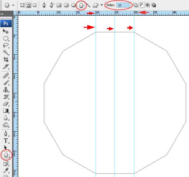The height and width of the screenshot is (177, 189).
Task: Select the Gradient tool
Action: click(5, 111)
